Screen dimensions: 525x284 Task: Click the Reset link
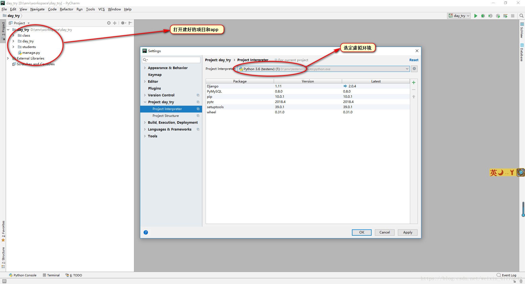pos(414,60)
